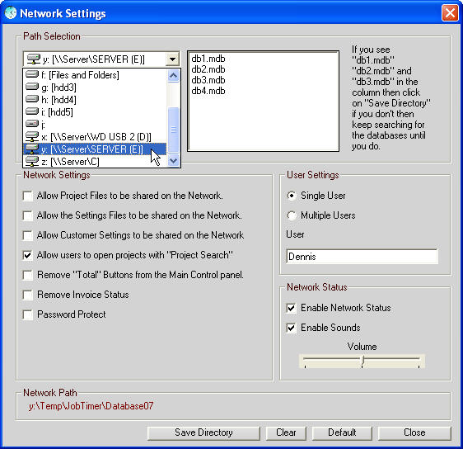Click the globe icon in the title bar

[11, 12]
